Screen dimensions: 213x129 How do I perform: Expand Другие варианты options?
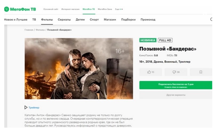coord(176,95)
